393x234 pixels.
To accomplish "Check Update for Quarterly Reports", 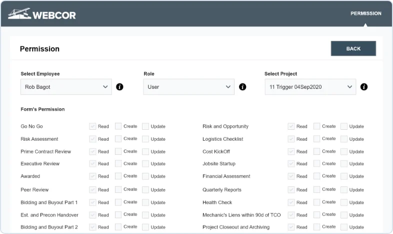I will (344, 190).
